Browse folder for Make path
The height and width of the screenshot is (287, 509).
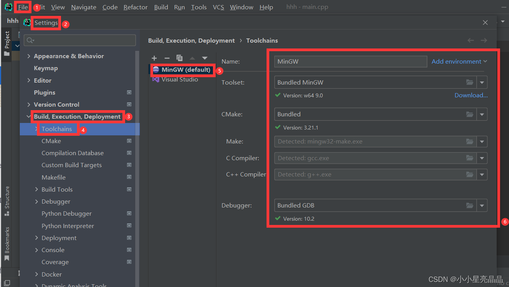pyautogui.click(x=470, y=142)
